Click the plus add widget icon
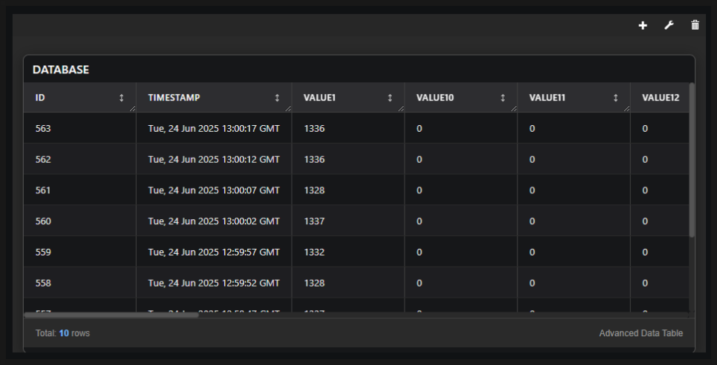 (643, 26)
